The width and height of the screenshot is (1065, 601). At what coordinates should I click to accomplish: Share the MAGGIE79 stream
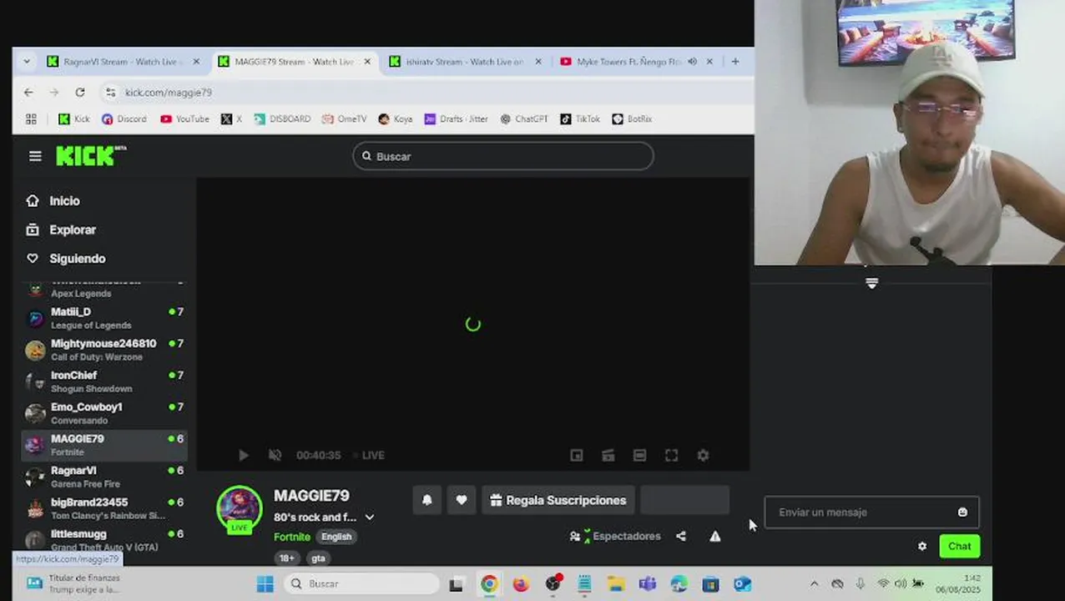681,536
